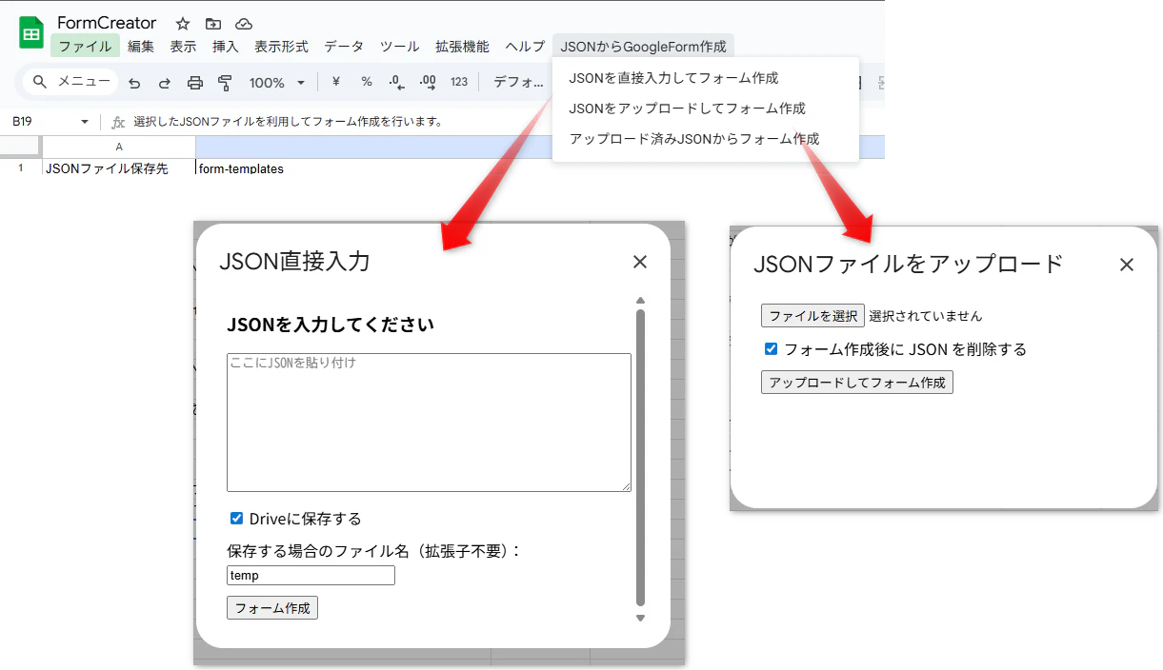Image resolution: width=1163 pixels, height=670 pixels.
Task: Click the dialog scrollbar down arrow
Action: [640, 618]
